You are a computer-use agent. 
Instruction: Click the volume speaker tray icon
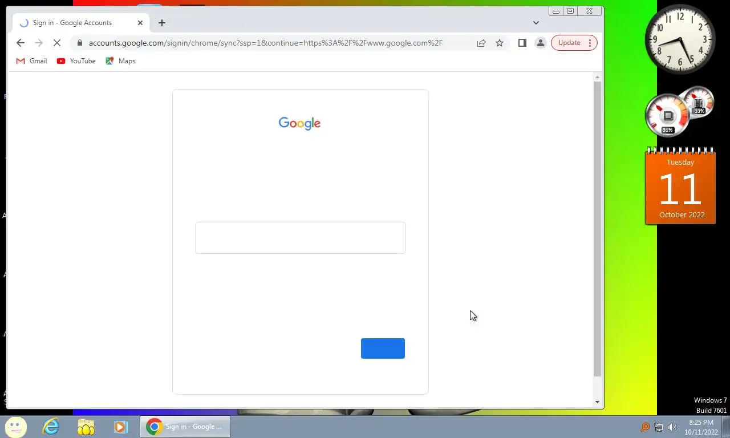[x=672, y=427]
